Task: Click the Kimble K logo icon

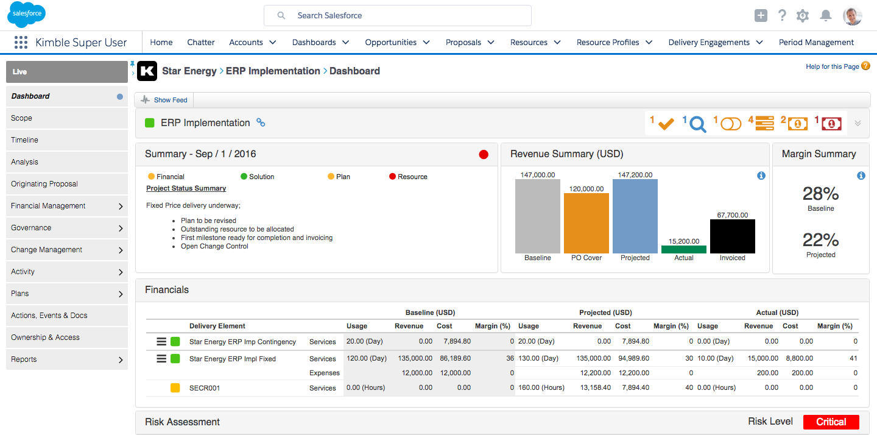Action: (x=147, y=71)
